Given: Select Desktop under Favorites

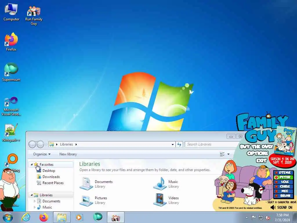Looking at the screenshot, I should 49,171.
